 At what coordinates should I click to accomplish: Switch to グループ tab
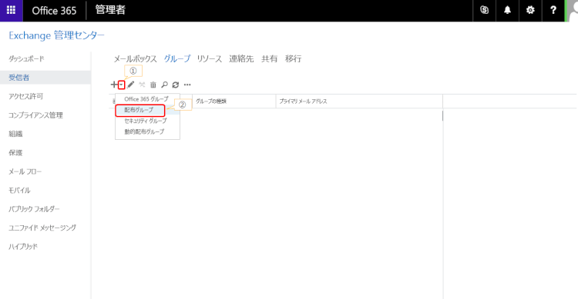point(177,59)
